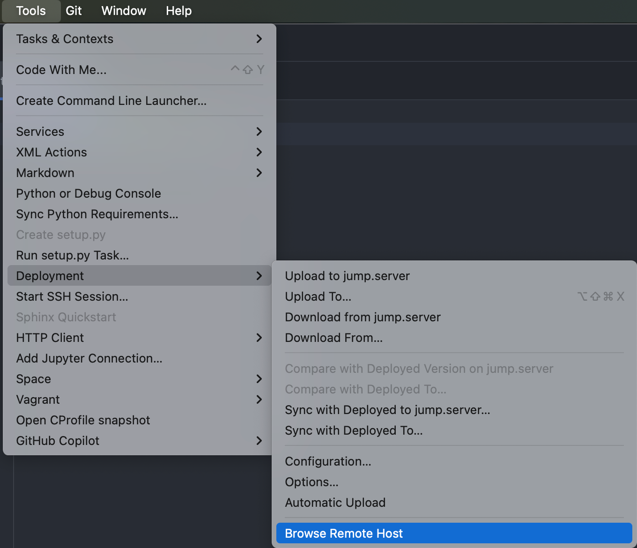Choose Add Jupyter Connection

click(x=89, y=358)
